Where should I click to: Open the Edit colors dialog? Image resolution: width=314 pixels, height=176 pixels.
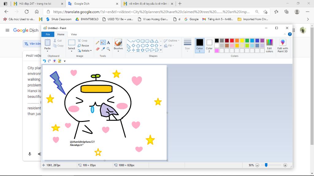(x=269, y=46)
